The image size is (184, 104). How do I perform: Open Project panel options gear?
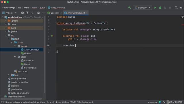tap(38, 13)
